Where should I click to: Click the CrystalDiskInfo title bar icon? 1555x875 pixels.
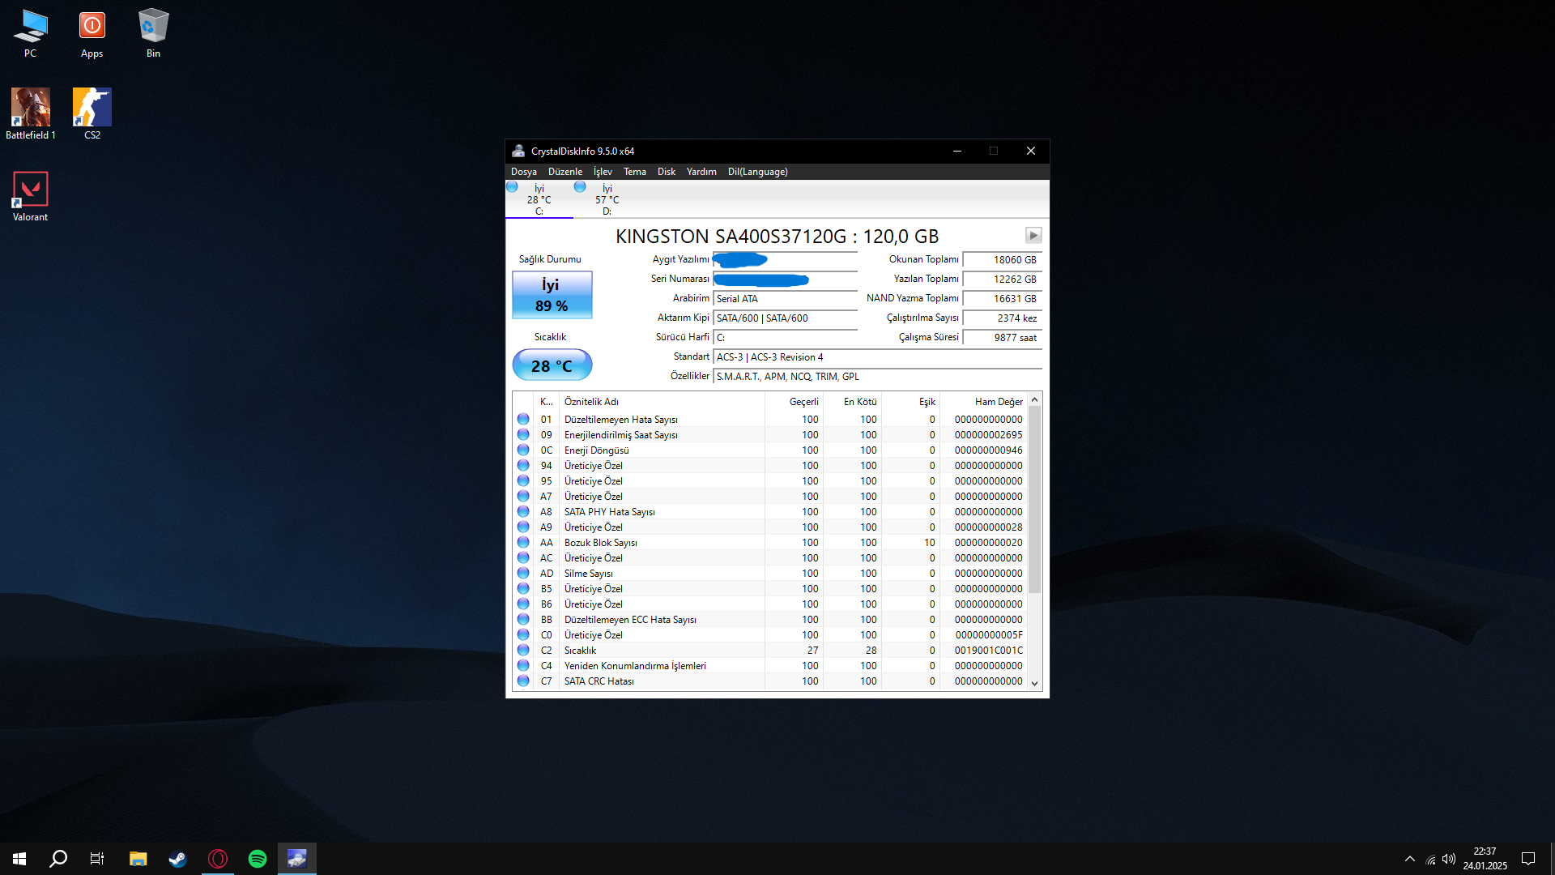coord(518,152)
